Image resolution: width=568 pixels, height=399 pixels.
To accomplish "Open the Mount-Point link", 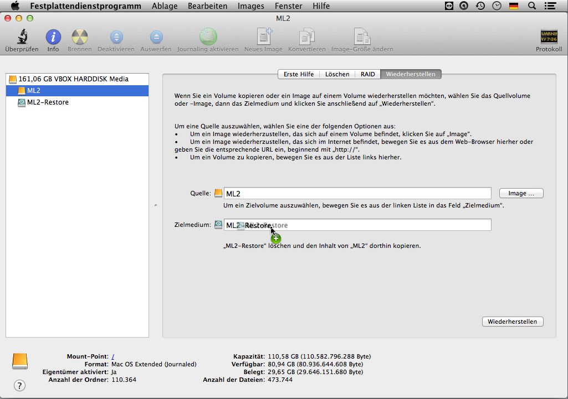I will point(113,356).
